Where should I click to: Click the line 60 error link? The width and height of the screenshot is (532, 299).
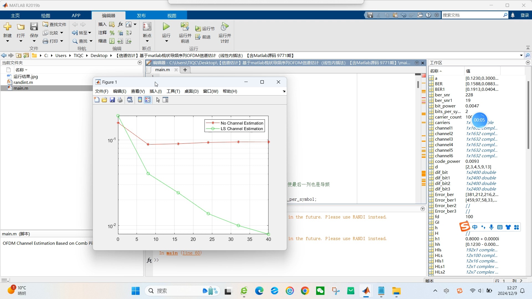(191, 253)
